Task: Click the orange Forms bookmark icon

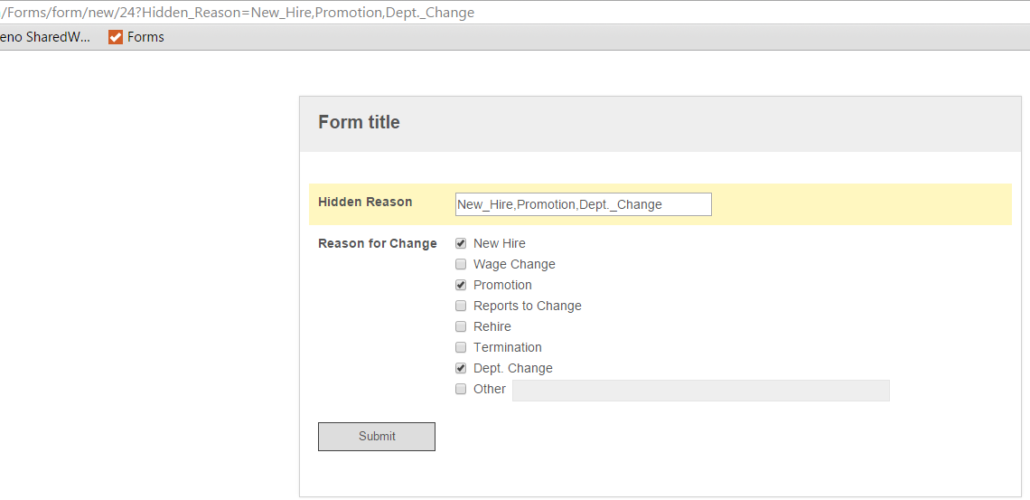Action: tap(116, 37)
